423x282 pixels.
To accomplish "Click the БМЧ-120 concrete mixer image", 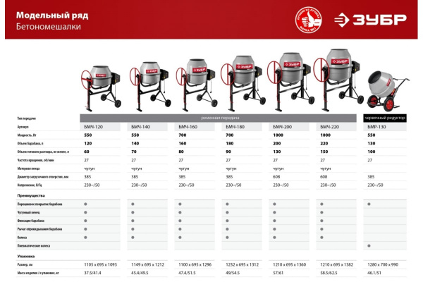I will click(x=101, y=88).
